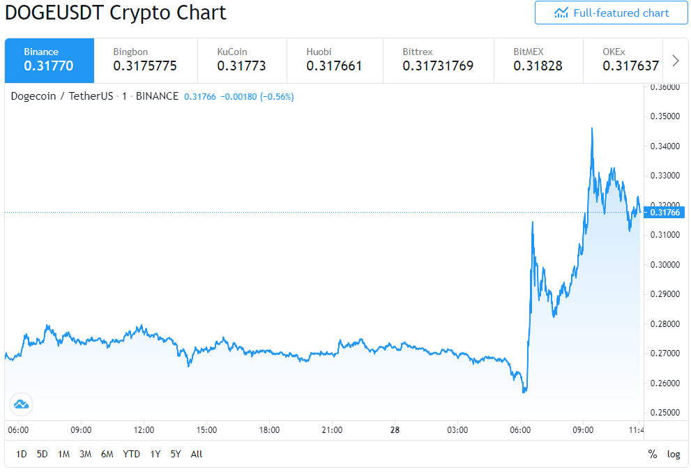The height and width of the screenshot is (472, 691).
Task: Toggle log scale mode
Action: pos(674,454)
